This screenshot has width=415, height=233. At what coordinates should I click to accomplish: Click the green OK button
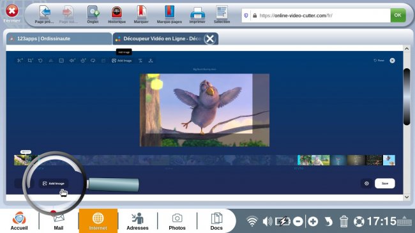click(398, 15)
